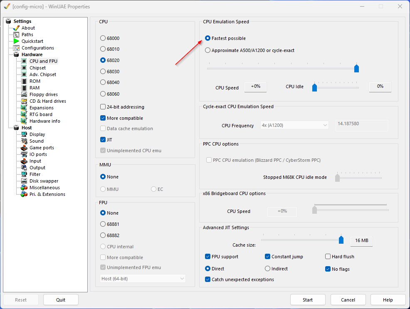The width and height of the screenshot is (410, 309).
Task: Click the RAM chip icon
Action: (24, 88)
